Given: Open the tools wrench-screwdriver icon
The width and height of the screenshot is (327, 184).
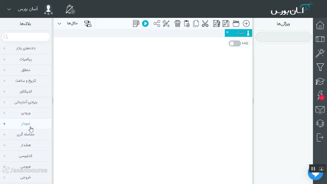Looking at the screenshot, I should click(x=166, y=24).
